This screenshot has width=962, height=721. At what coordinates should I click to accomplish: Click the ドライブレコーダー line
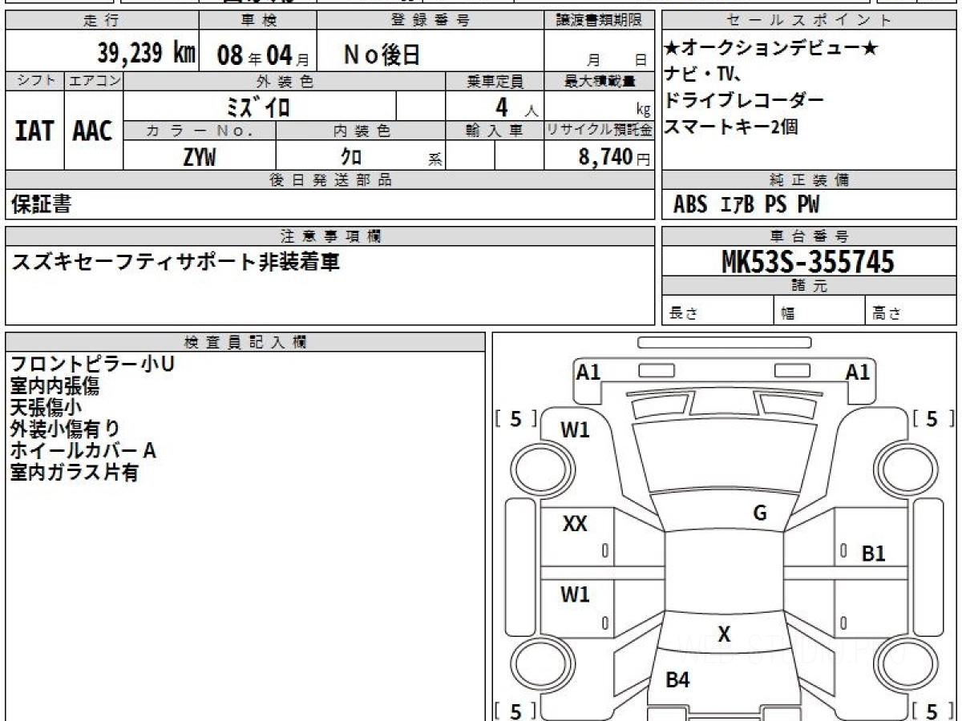[x=744, y=100]
